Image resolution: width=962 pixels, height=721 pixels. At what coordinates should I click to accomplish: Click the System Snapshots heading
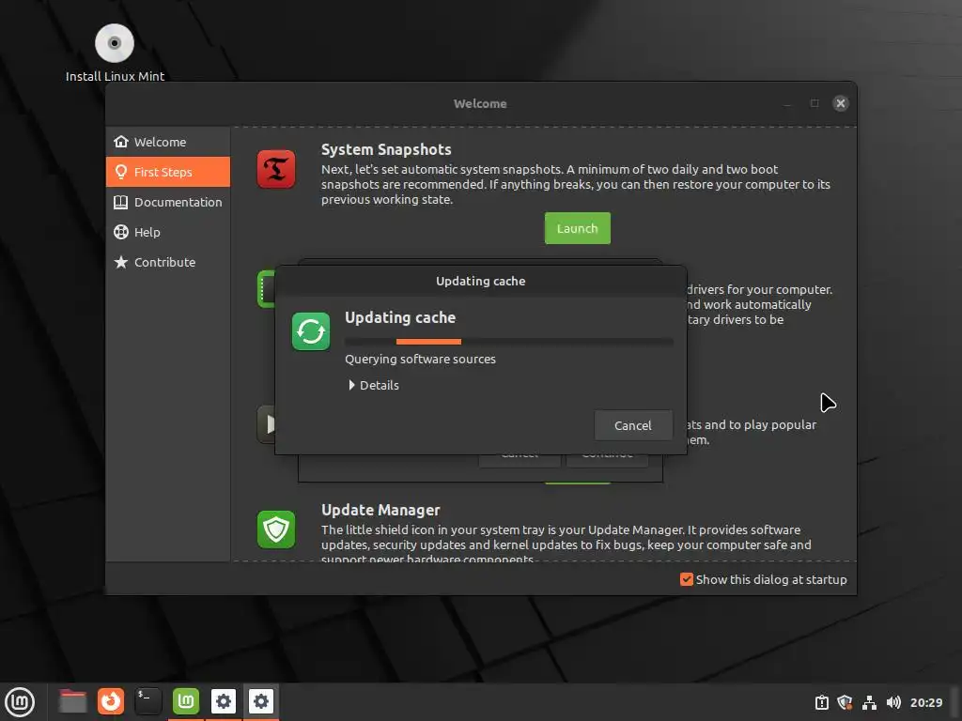pyautogui.click(x=386, y=149)
